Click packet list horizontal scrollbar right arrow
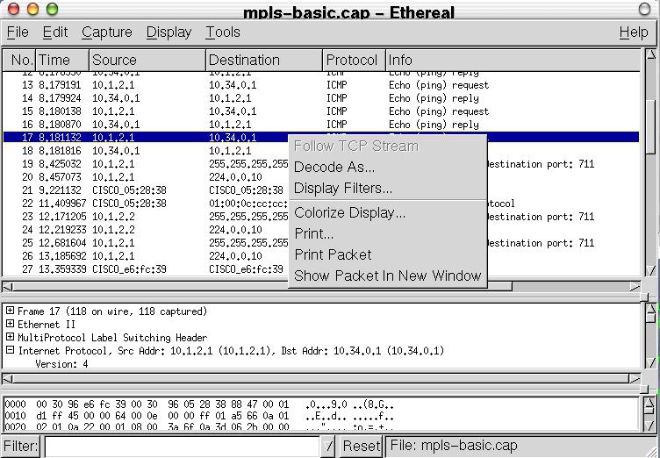Image resolution: width=660 pixels, height=458 pixels. click(635, 287)
